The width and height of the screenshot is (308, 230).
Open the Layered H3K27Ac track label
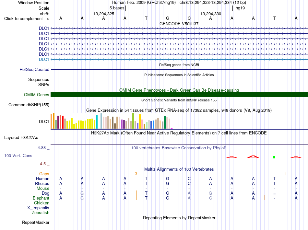[21, 138]
